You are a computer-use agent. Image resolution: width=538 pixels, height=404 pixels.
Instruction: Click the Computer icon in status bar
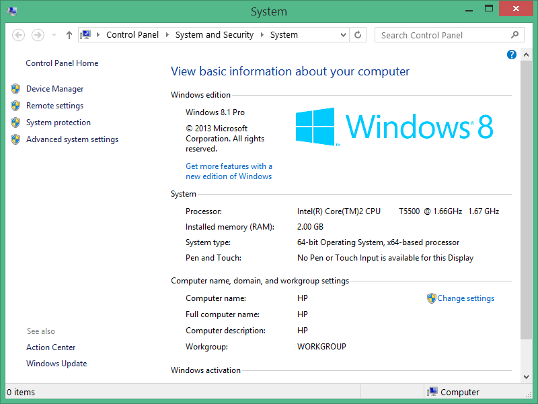click(432, 392)
